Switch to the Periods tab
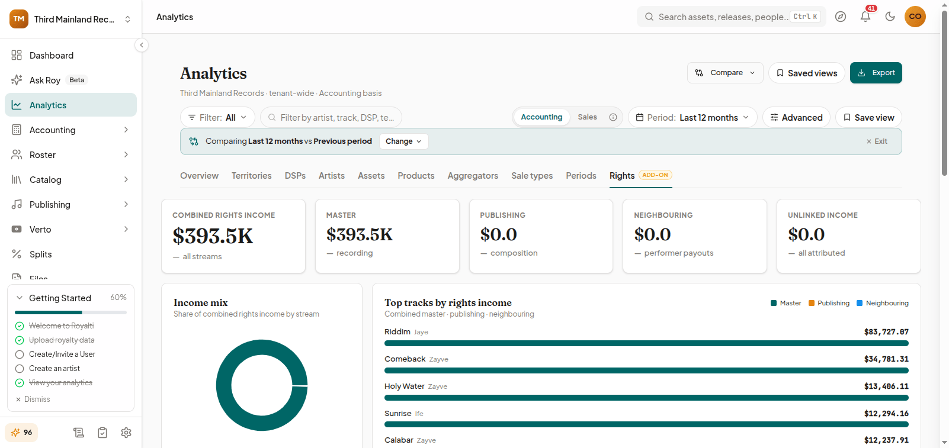Image resolution: width=949 pixels, height=448 pixels. point(581,176)
